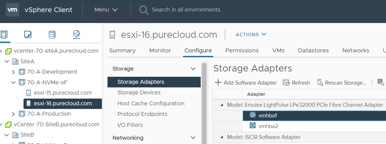Click the VMware vm logo icon
This screenshot has width=386, height=144.
(x=12, y=10)
